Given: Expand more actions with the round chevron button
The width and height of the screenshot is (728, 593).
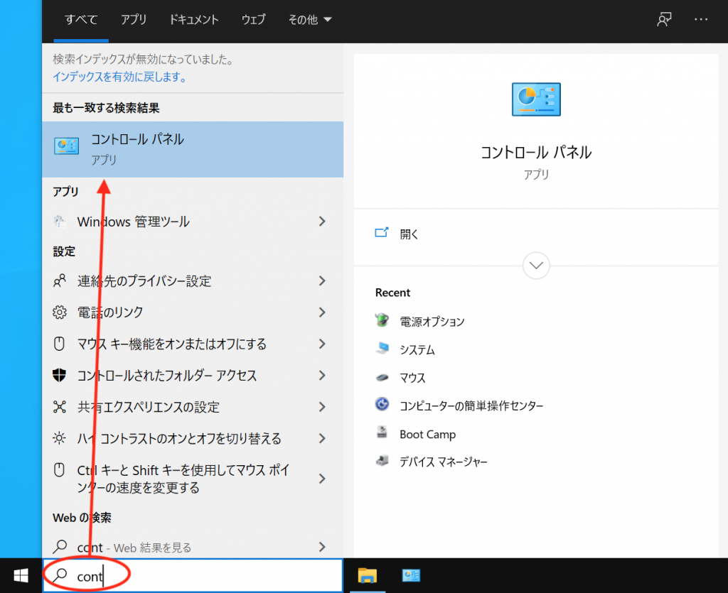Looking at the screenshot, I should 536,266.
